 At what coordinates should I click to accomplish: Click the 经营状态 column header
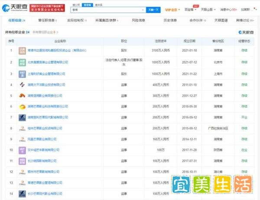[244, 41]
